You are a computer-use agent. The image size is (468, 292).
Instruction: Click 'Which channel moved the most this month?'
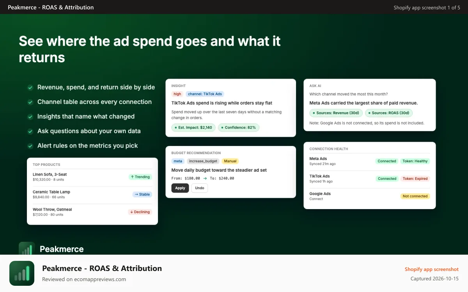(x=349, y=94)
